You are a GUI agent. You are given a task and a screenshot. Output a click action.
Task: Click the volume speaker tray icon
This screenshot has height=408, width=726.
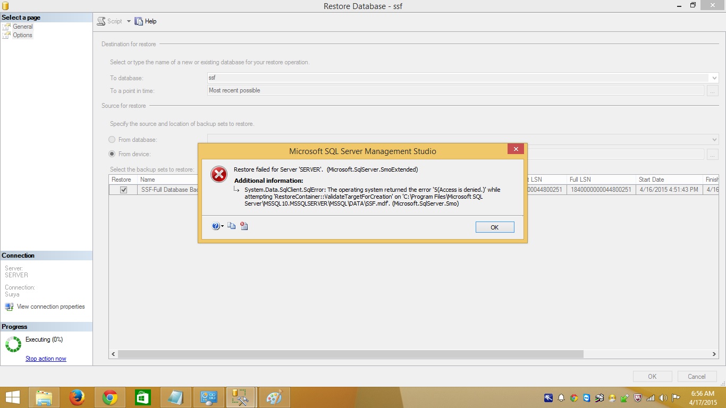pos(663,398)
